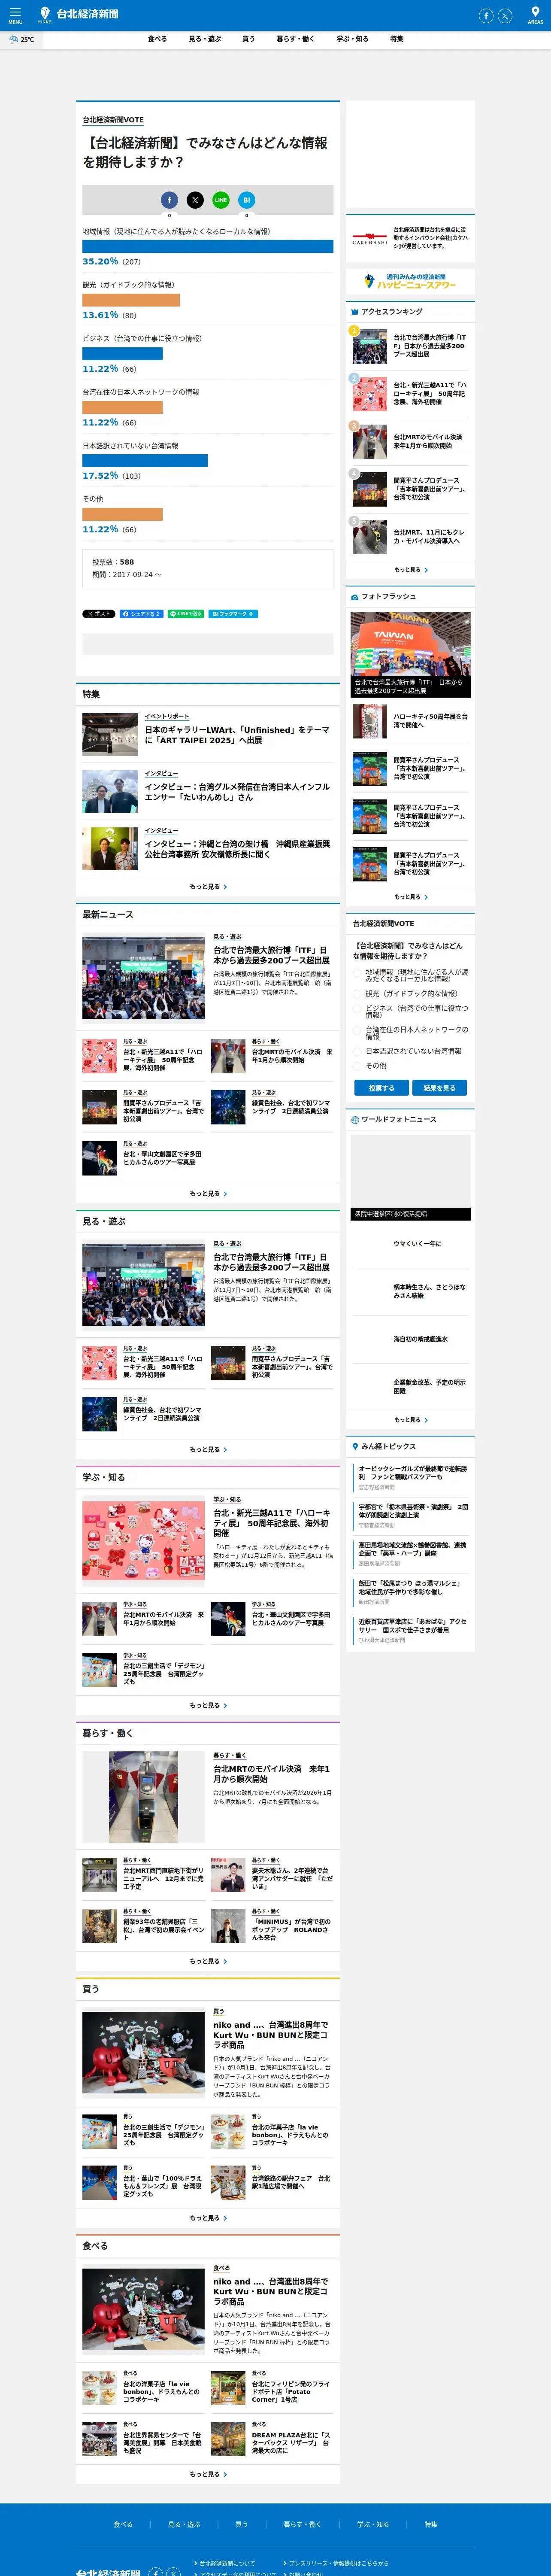This screenshot has width=551, height=2576.
Task: Select radio option 観光(ガイドブック的な情報)
Action: tap(357, 994)
